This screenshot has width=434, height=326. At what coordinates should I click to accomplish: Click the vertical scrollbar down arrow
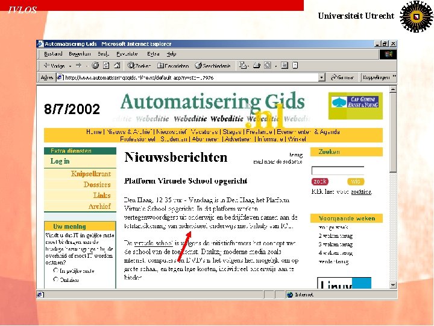pos(393,285)
